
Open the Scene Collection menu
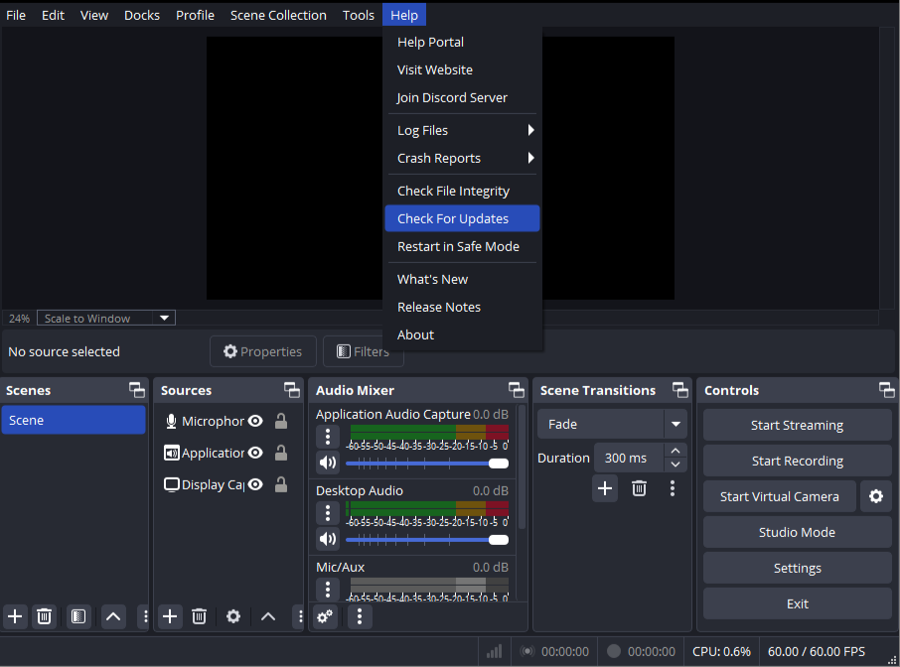(278, 15)
